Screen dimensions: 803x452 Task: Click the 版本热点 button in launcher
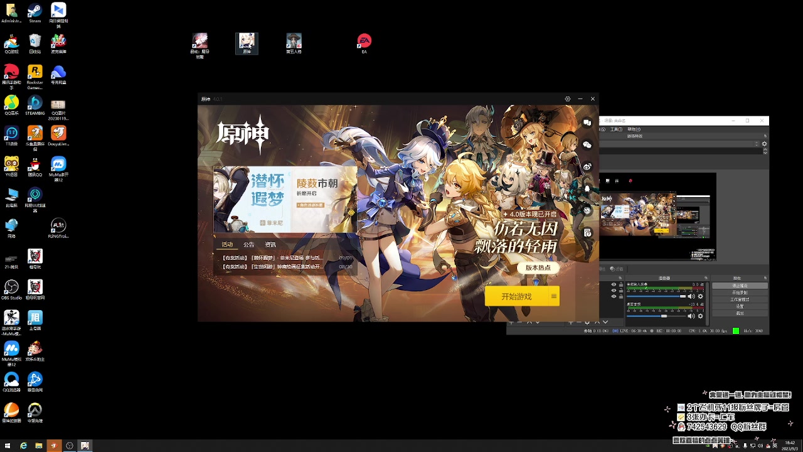(x=538, y=267)
